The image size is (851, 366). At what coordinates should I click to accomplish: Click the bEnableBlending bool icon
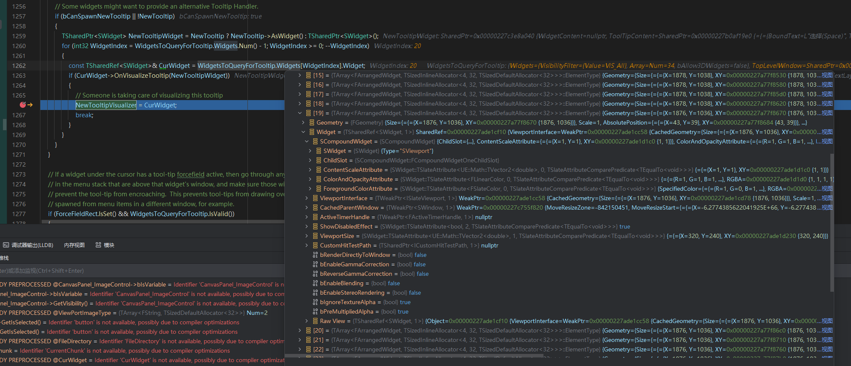[x=315, y=283]
